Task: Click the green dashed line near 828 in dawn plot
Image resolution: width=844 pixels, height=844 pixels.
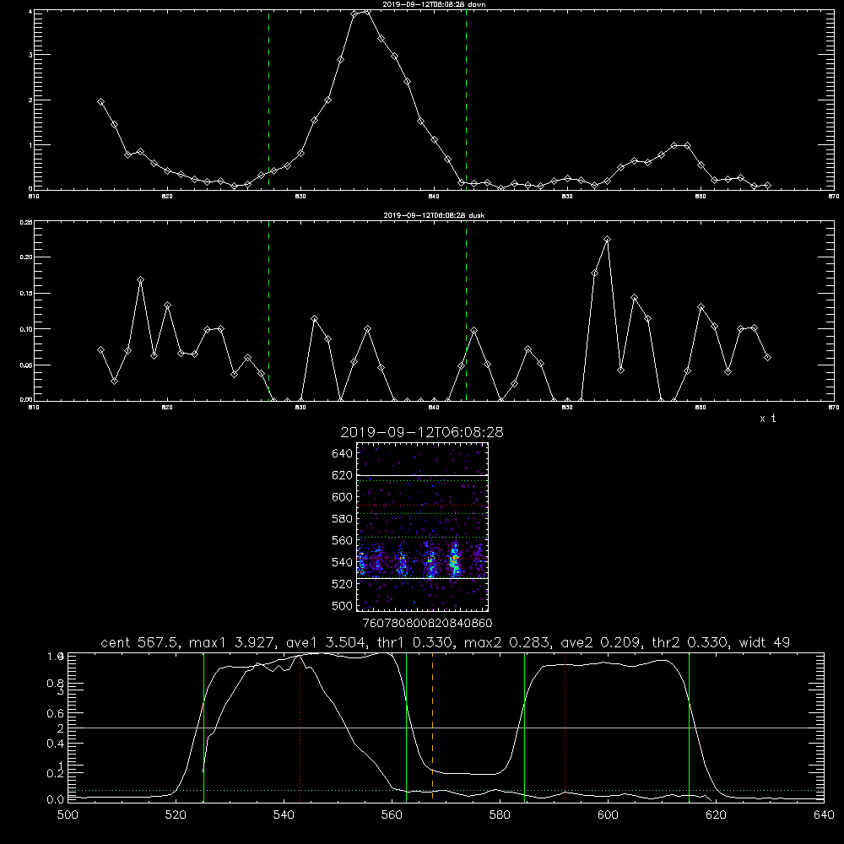Action: [x=268, y=100]
